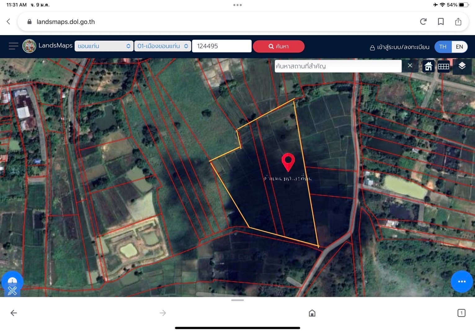Click the ค้นหาสถานที่สำคัญ place search box
The image size is (475, 332).
[338, 66]
